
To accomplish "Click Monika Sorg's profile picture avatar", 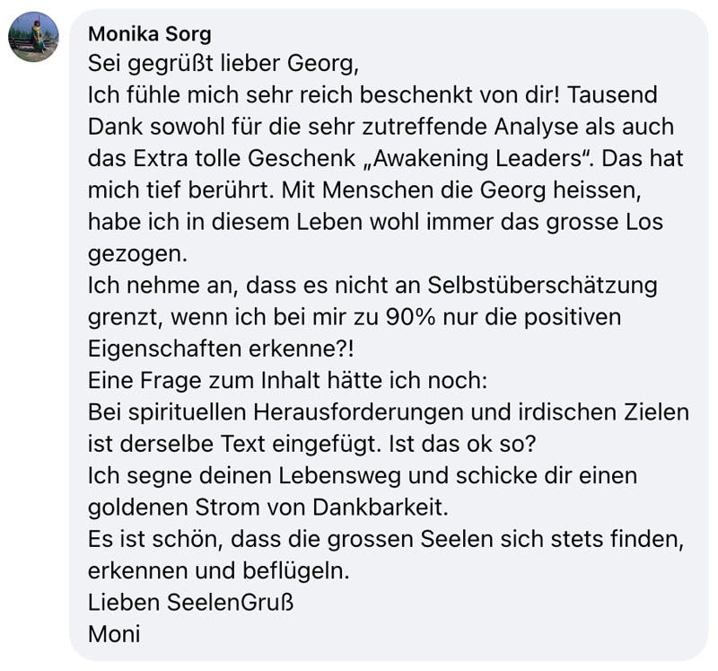I will click(x=33, y=37).
